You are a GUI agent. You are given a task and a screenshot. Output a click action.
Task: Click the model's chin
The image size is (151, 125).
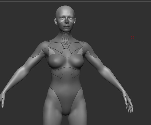(66, 29)
